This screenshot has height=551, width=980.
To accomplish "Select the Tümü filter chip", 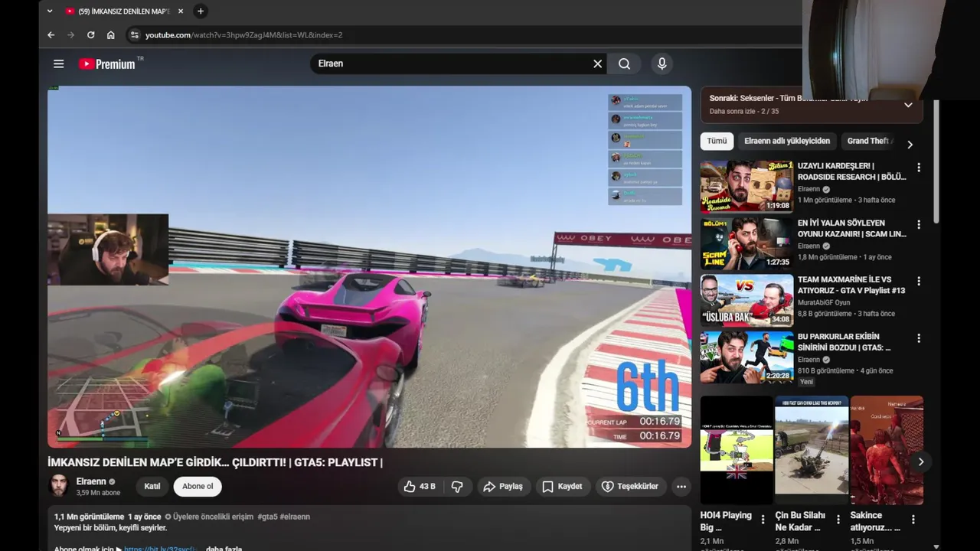I will 717,141.
